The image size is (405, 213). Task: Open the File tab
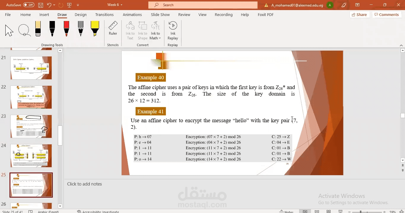8,14
